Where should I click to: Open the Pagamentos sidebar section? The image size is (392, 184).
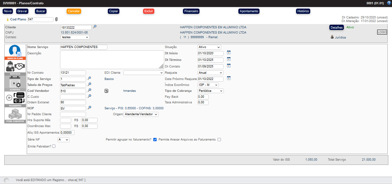[15, 99]
